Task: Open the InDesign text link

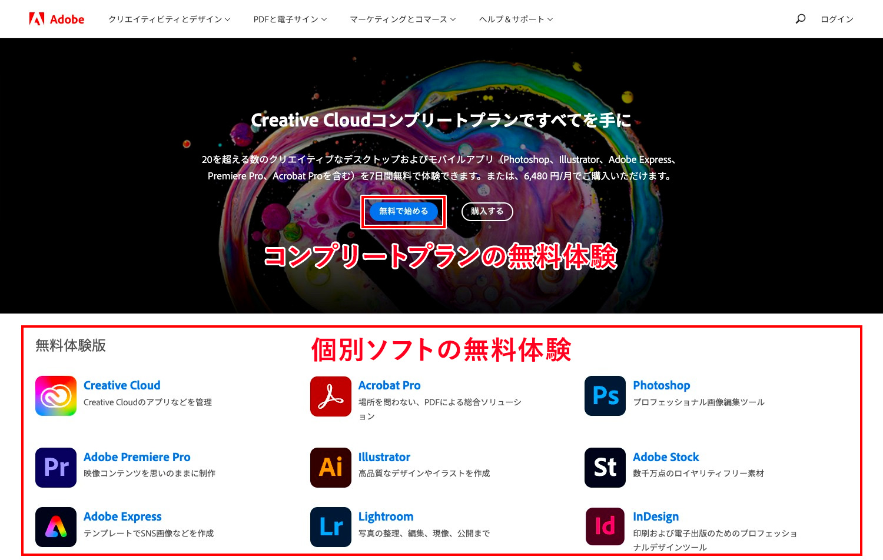Action: [x=656, y=516]
